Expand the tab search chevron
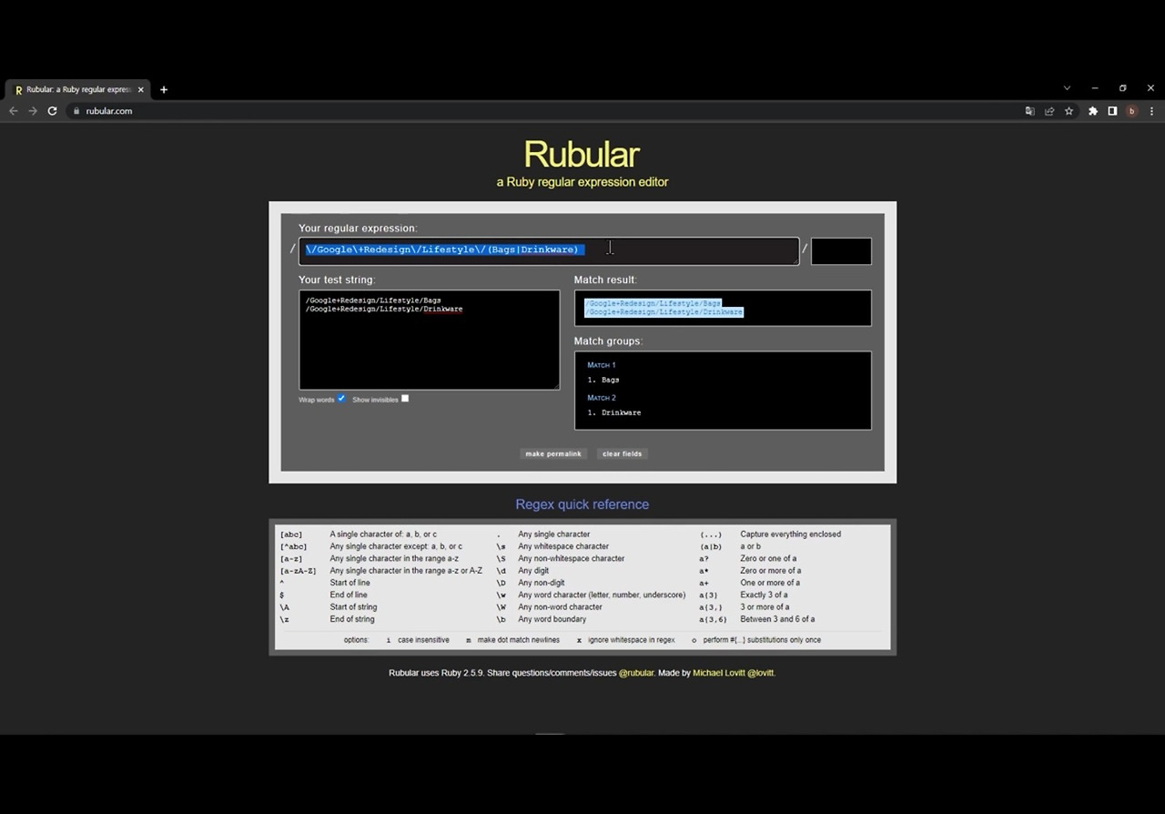 (1067, 88)
